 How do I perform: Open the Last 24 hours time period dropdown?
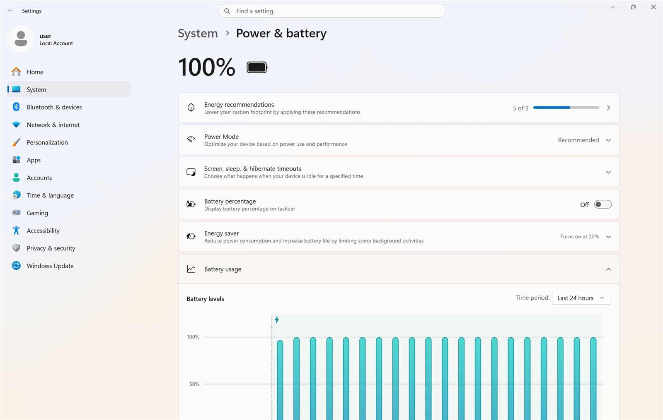click(581, 298)
